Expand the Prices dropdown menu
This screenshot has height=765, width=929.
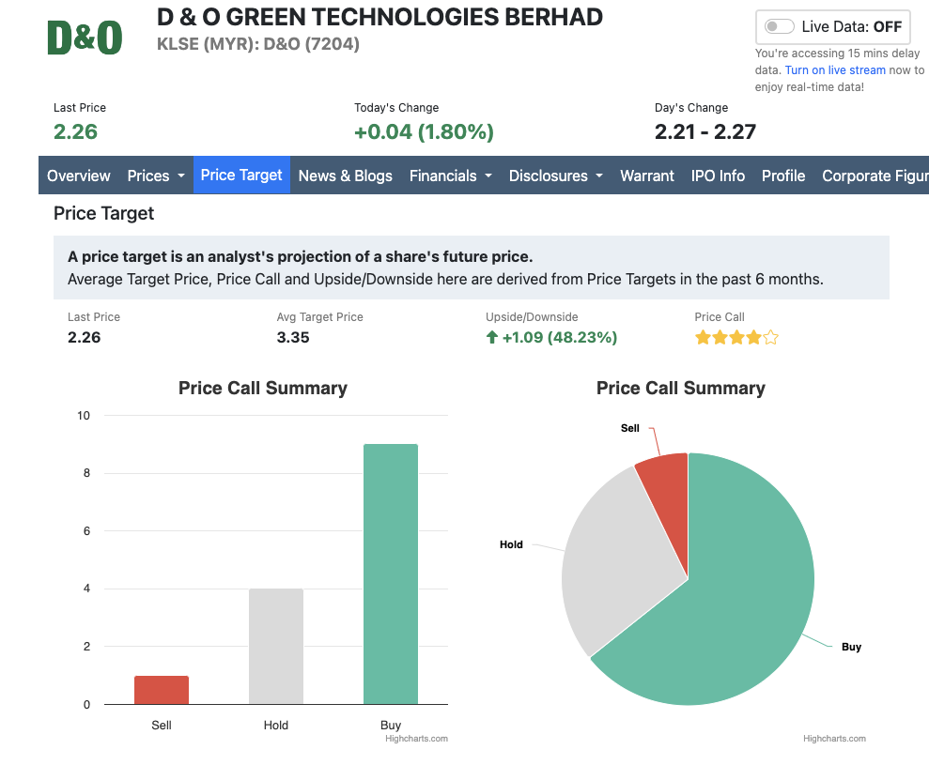pyautogui.click(x=156, y=176)
